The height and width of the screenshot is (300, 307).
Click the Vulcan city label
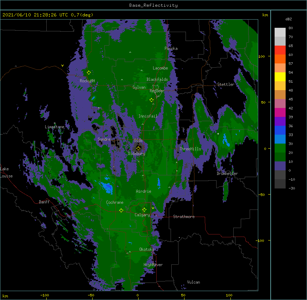[x=193, y=282]
